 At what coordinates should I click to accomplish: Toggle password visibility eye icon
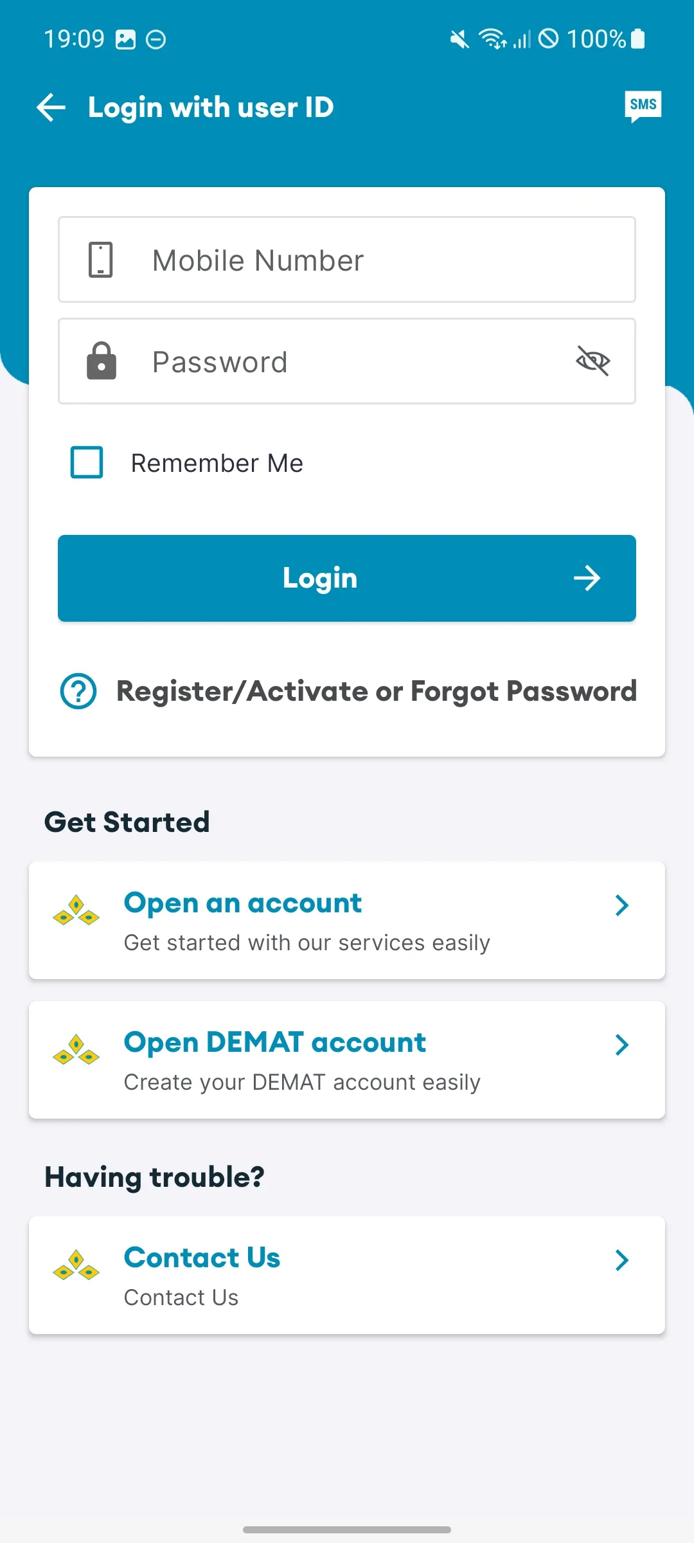coord(592,361)
